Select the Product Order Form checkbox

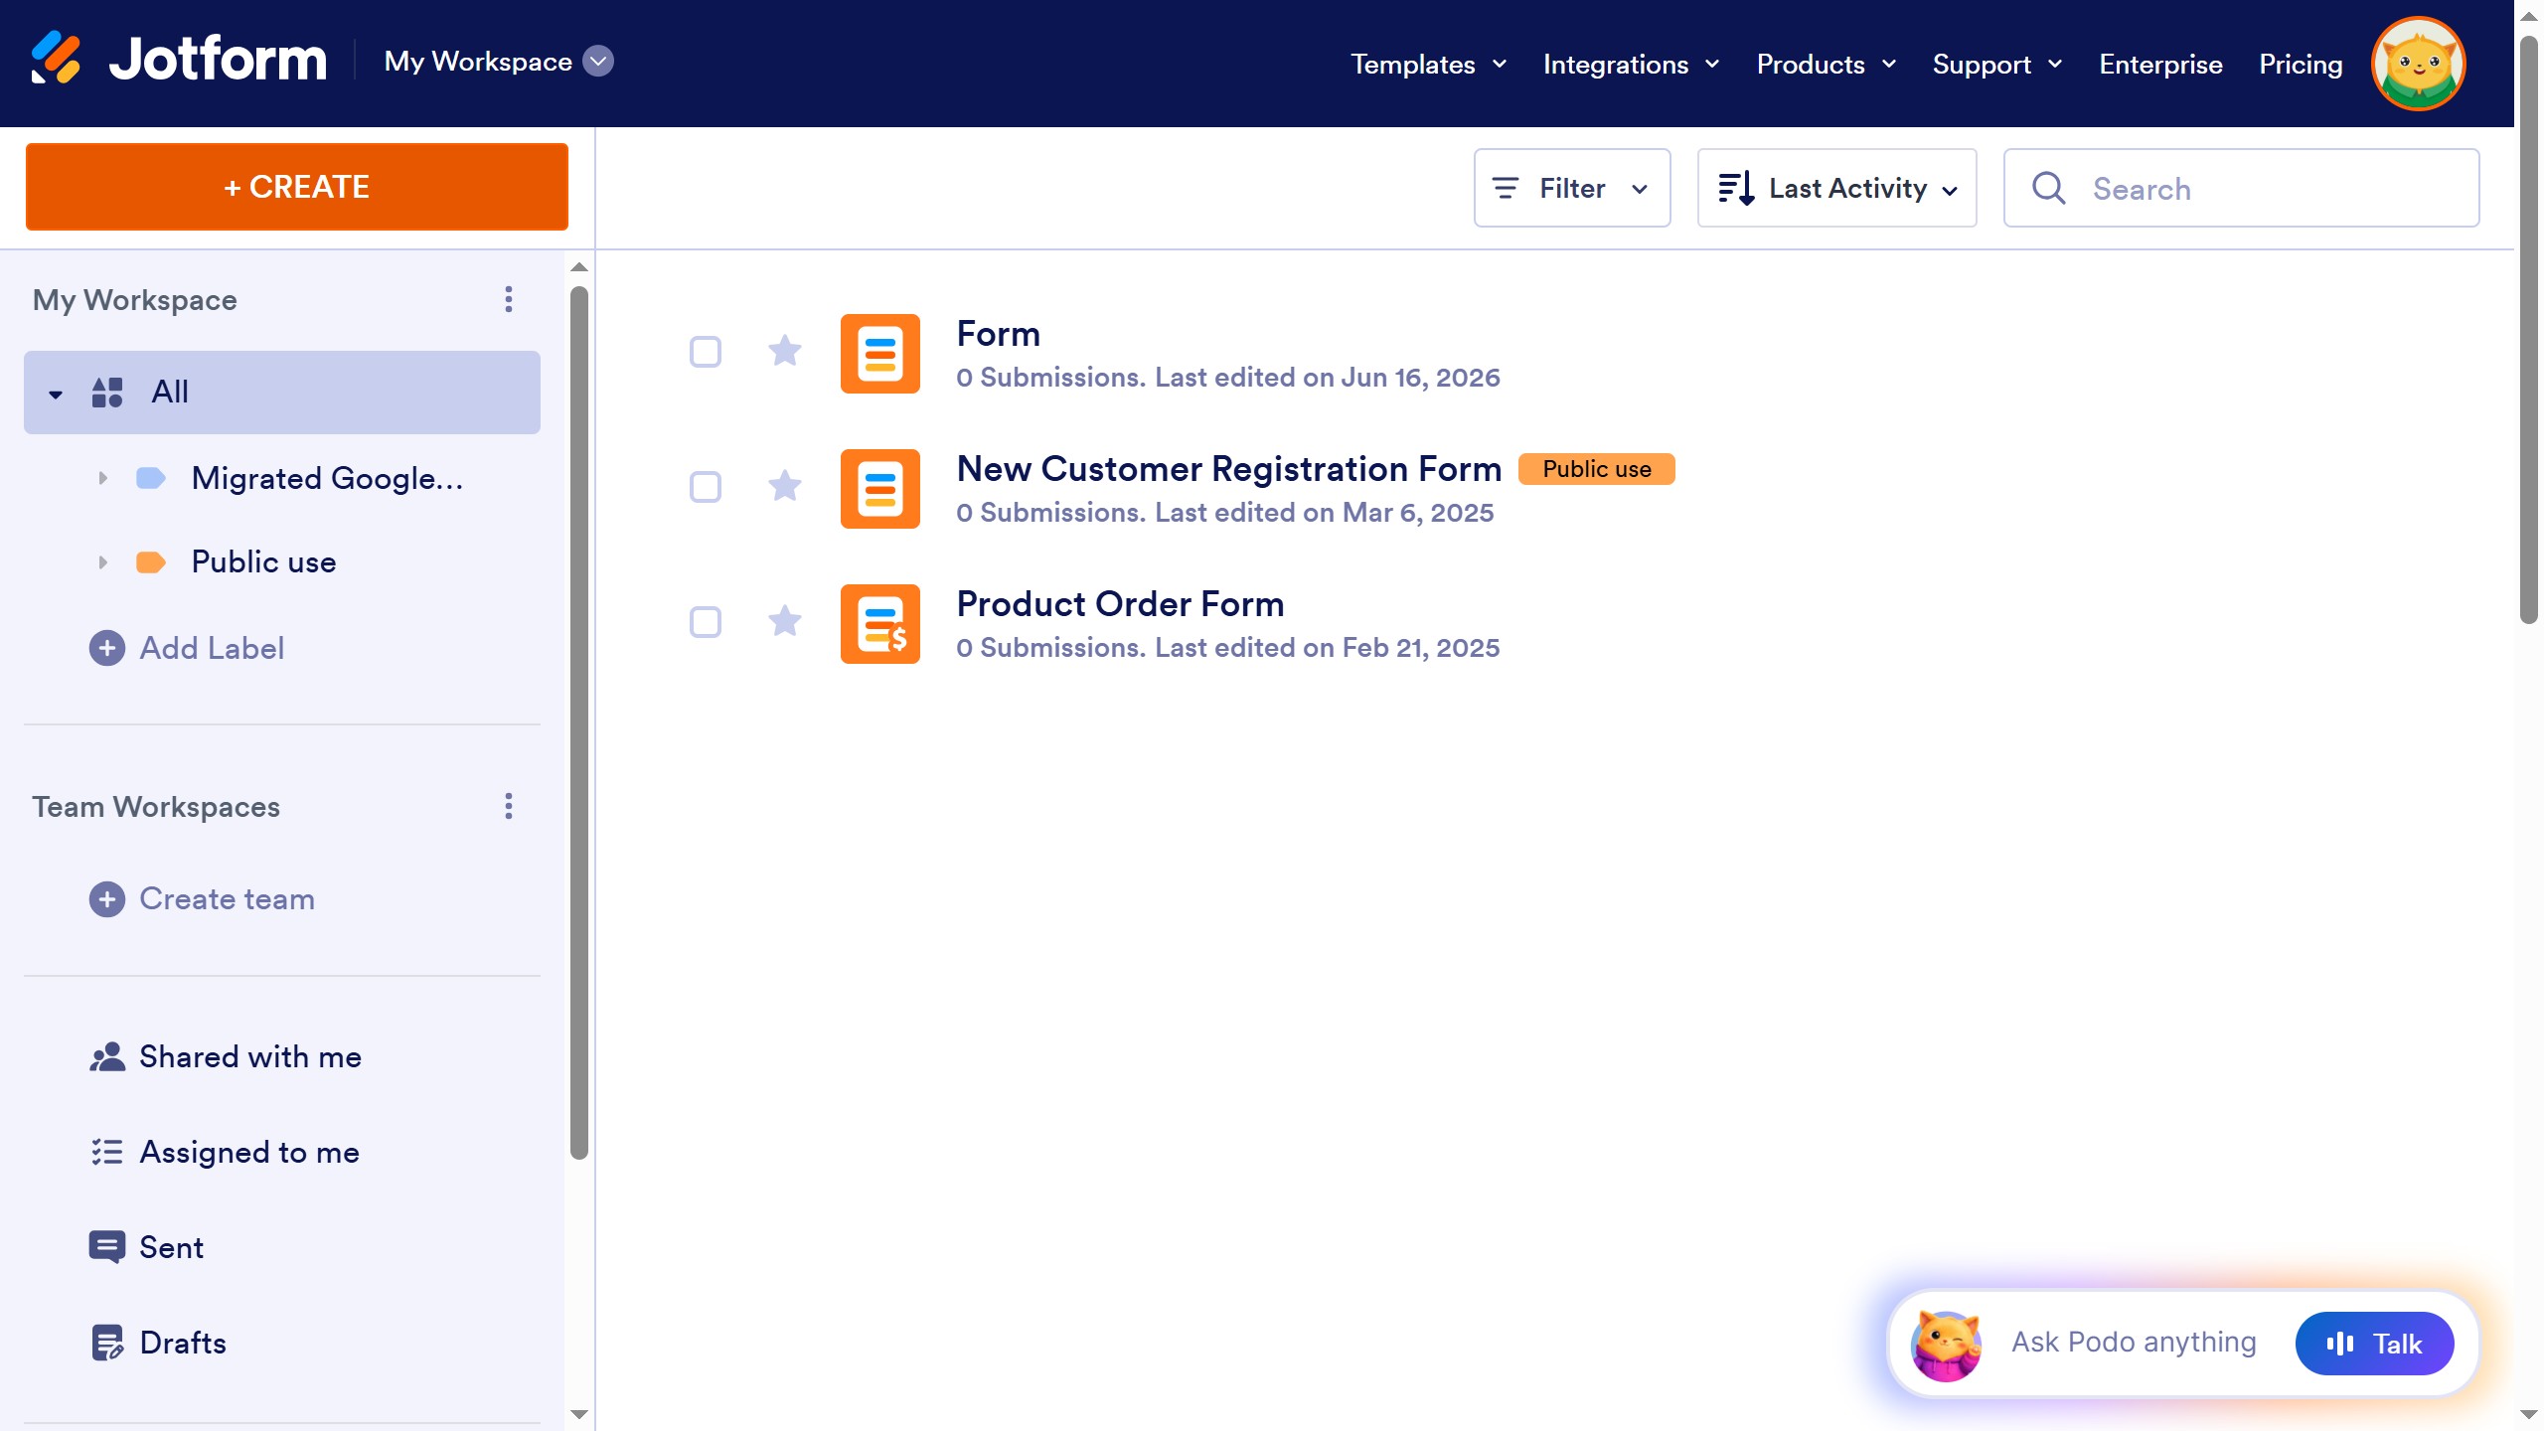[x=706, y=622]
